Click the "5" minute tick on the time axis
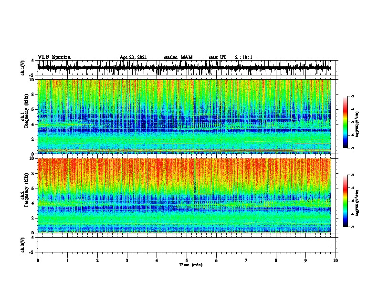This screenshot has height=292, width=378. (187, 261)
